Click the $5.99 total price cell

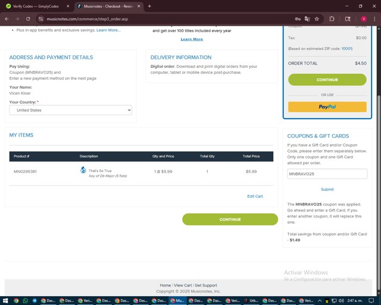pyautogui.click(x=251, y=172)
